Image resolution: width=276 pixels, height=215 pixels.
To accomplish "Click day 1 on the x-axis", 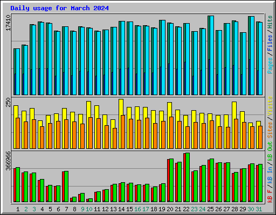I will pos(18,209).
